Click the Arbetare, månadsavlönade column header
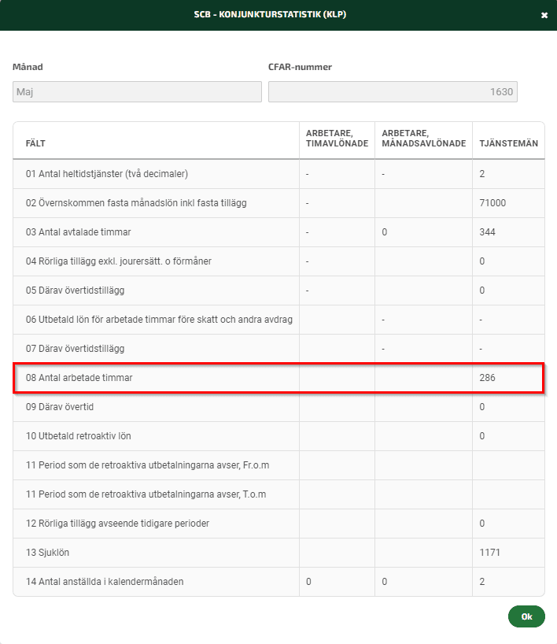This screenshot has height=644, width=557. tap(423, 139)
